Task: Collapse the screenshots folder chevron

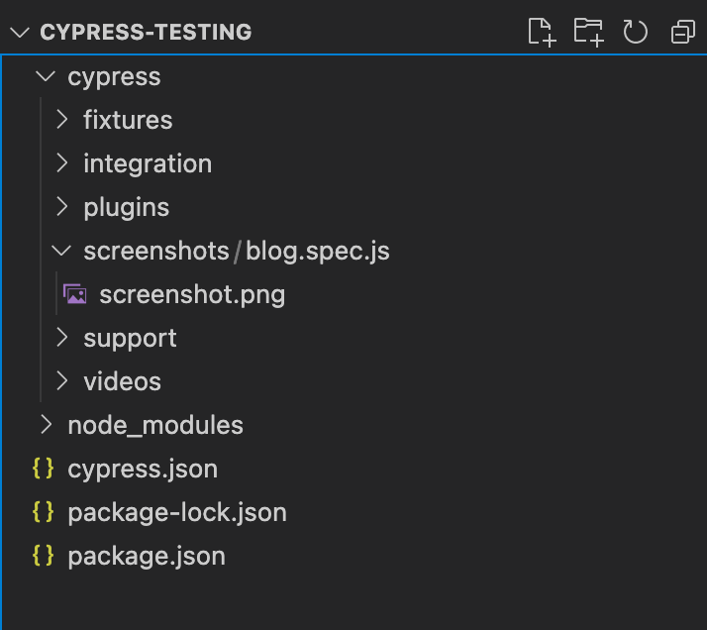Action: tap(62, 251)
